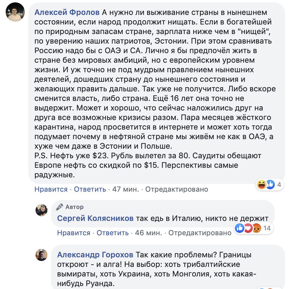Open Александр Горохов's avatar

coord(41,255)
